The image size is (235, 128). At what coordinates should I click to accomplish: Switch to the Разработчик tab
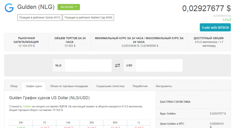tap(140, 86)
